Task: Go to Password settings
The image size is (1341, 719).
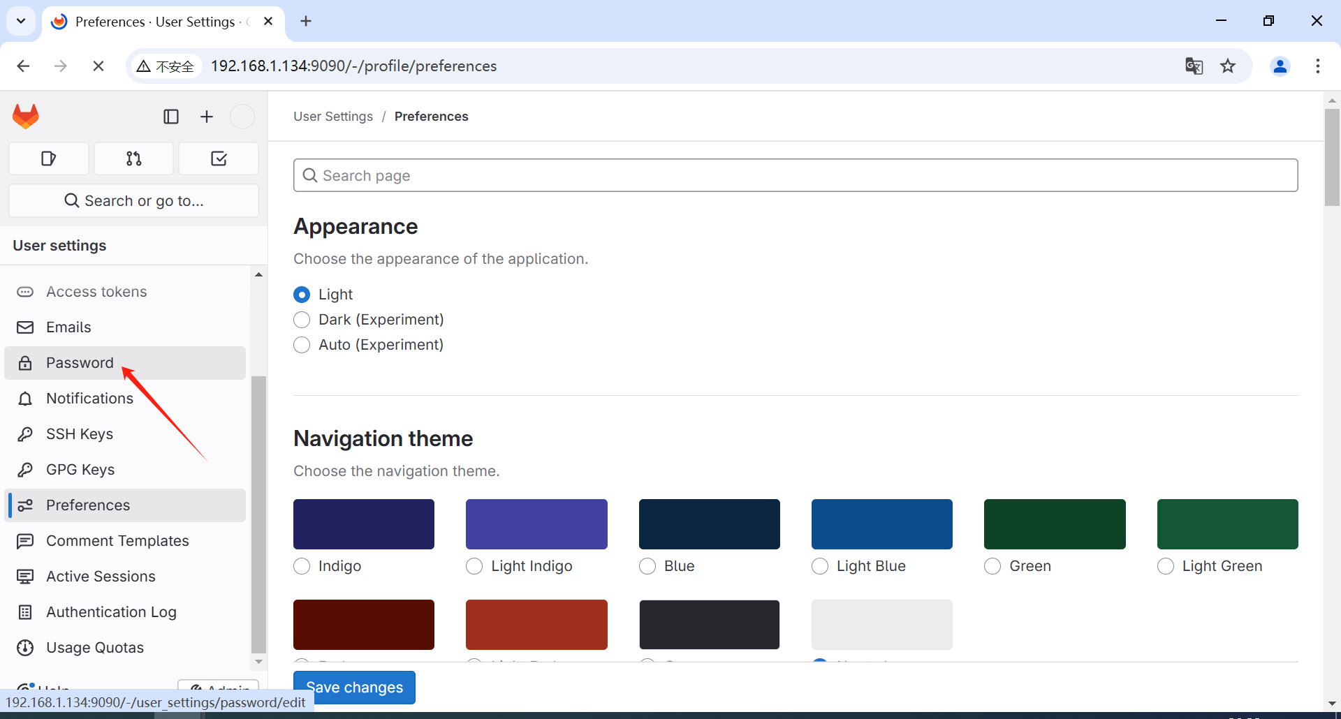Action: pos(126,363)
